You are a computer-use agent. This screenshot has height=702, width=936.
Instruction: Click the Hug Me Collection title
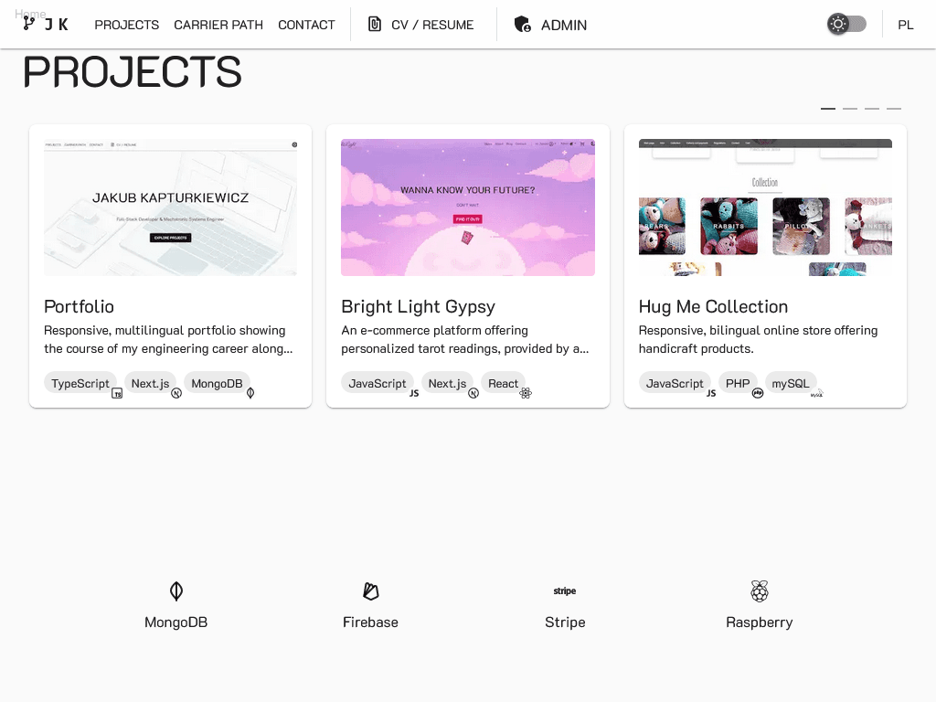[713, 307]
